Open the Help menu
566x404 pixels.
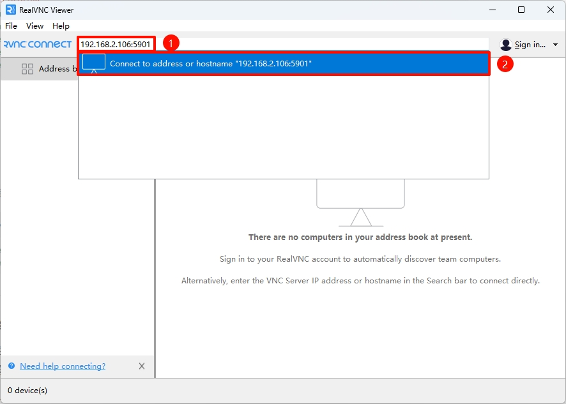coord(61,26)
